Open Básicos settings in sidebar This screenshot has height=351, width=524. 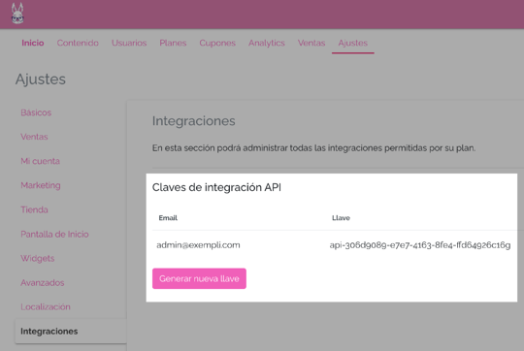tap(36, 112)
